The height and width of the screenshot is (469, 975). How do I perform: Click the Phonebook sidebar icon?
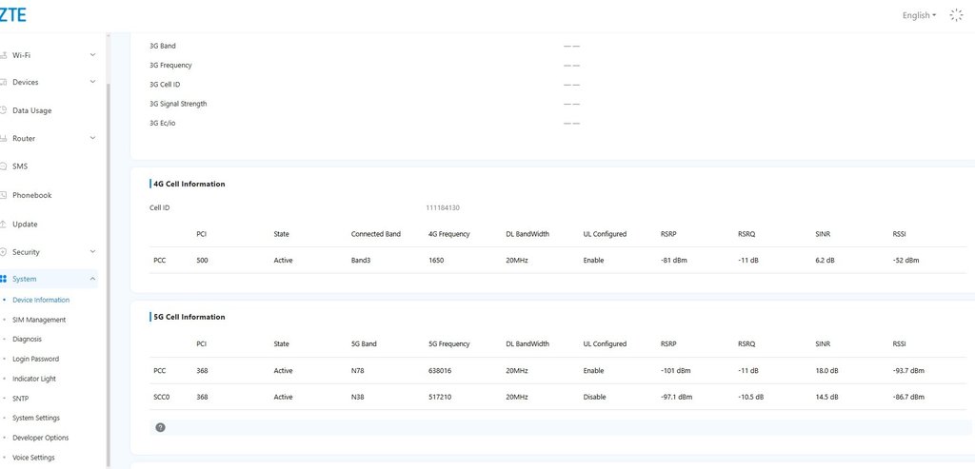[x=3, y=195]
